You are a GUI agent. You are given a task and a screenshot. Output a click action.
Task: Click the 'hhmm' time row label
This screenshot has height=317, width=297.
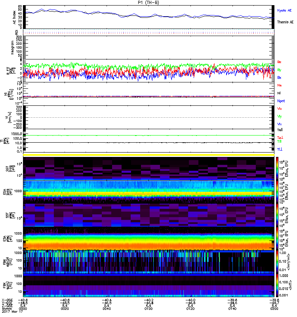pyautogui.click(x=6, y=309)
